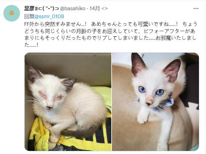Click the <> embed icon beside the date

(105, 9)
